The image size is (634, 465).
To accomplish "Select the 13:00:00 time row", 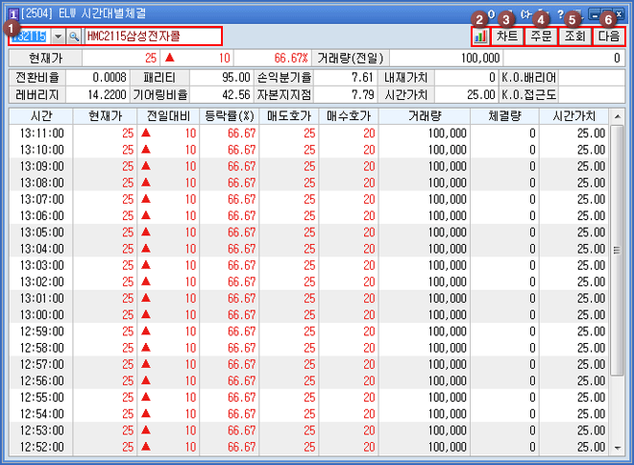I will click(x=41, y=314).
